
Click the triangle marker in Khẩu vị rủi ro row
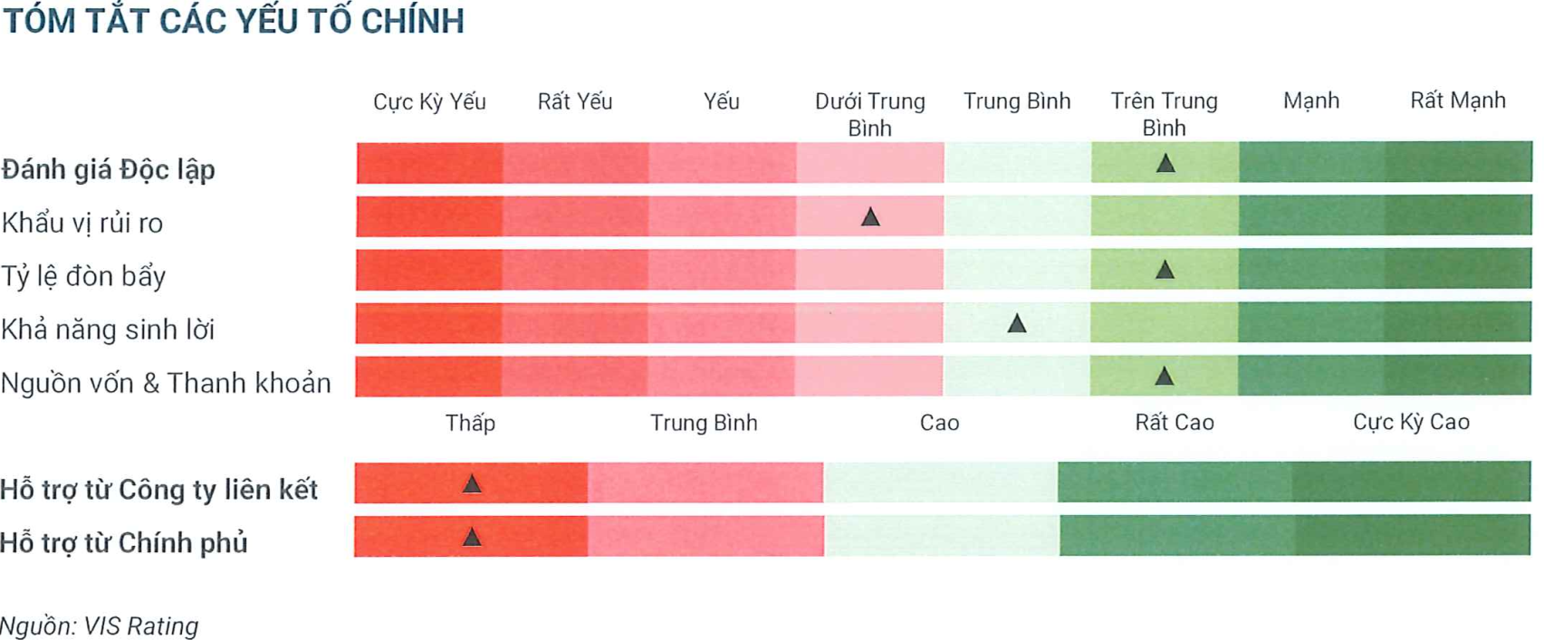(870, 217)
